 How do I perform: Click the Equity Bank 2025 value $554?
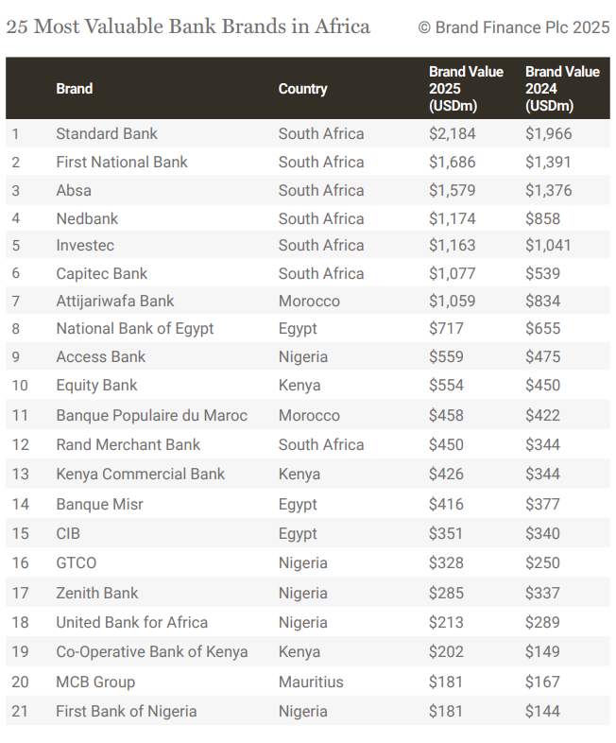point(447,385)
